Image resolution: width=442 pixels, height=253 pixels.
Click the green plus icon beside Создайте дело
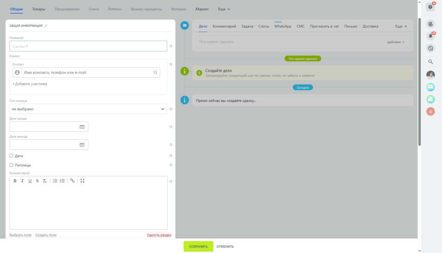pyautogui.click(x=199, y=73)
